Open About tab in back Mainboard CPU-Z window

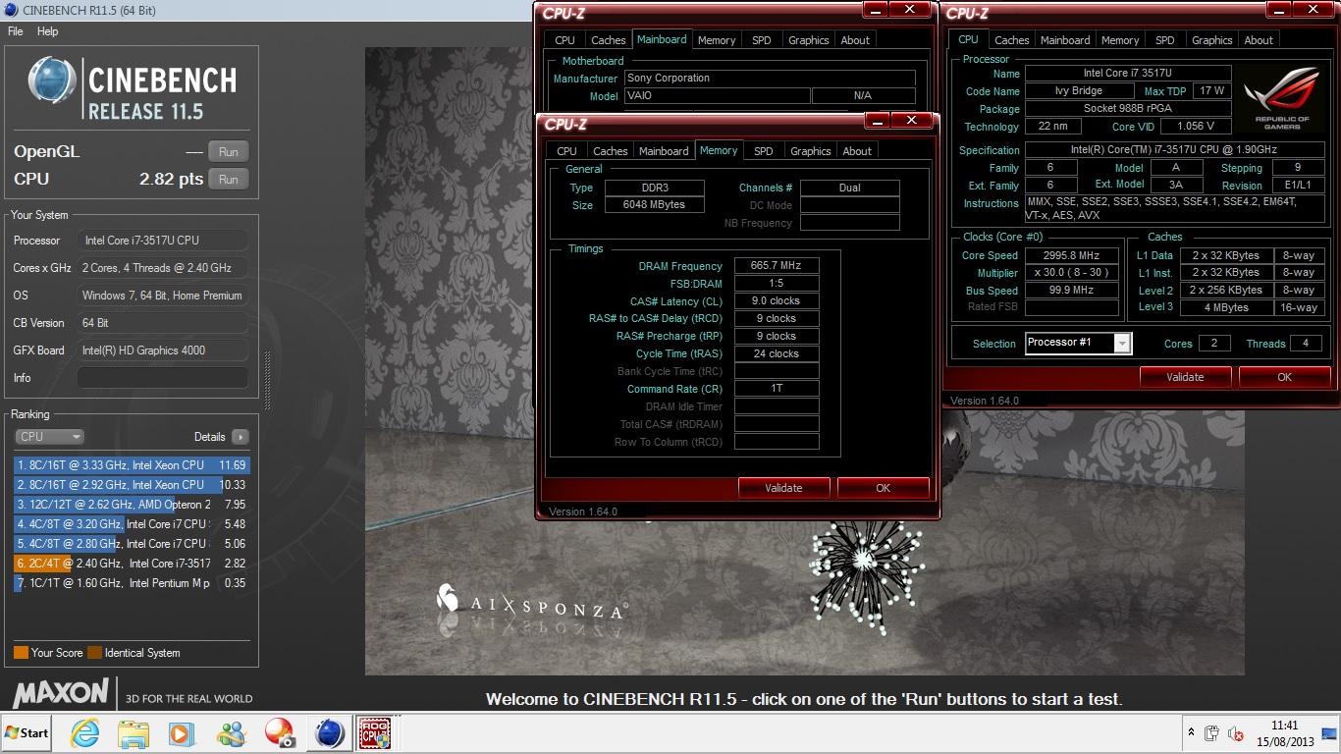(x=855, y=40)
